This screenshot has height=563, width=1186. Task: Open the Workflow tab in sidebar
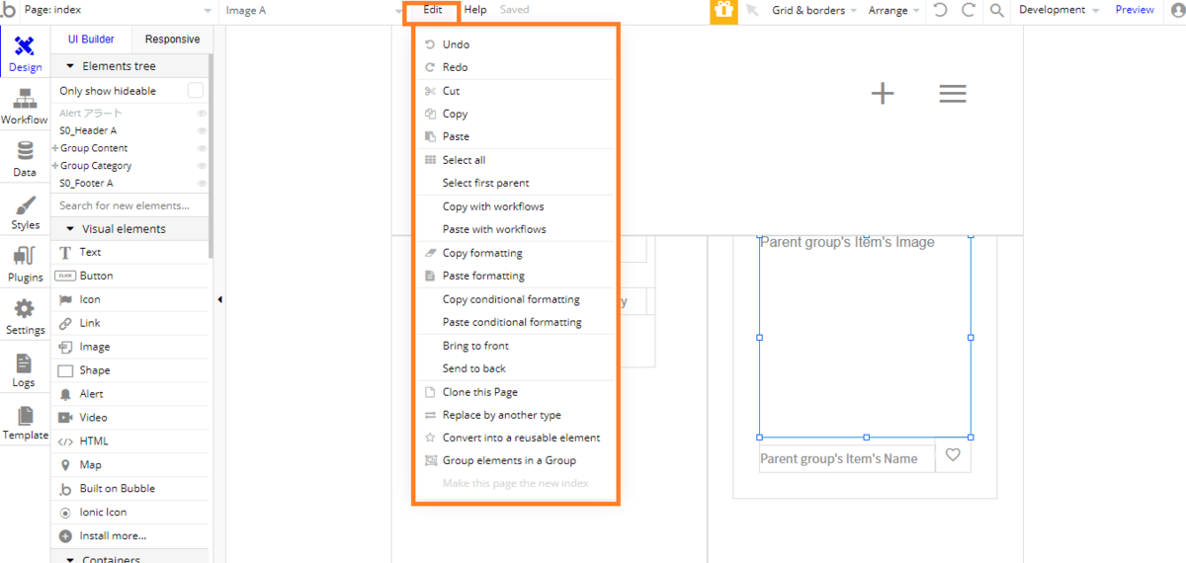[x=25, y=107]
